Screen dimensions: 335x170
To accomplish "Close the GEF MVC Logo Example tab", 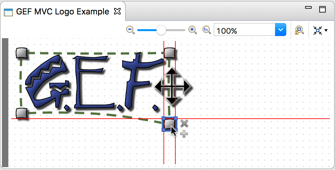I will 117,11.
